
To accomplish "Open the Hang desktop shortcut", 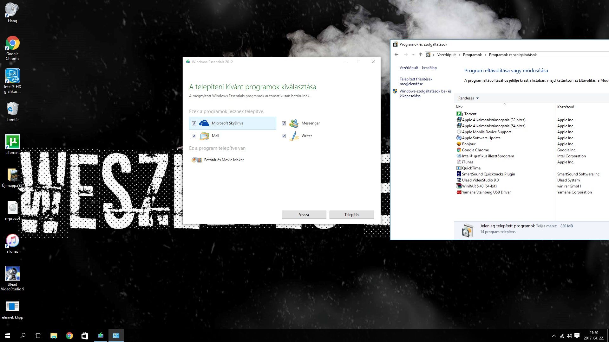I will coord(12,13).
